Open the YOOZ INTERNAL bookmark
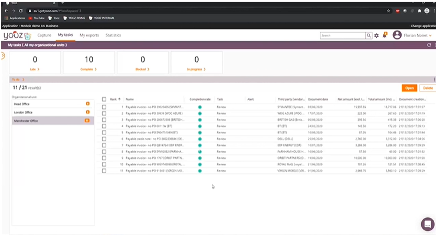This screenshot has height=235, width=436. pos(101,18)
